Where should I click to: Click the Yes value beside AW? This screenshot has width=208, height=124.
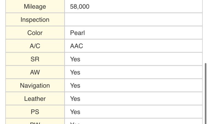[75, 72]
